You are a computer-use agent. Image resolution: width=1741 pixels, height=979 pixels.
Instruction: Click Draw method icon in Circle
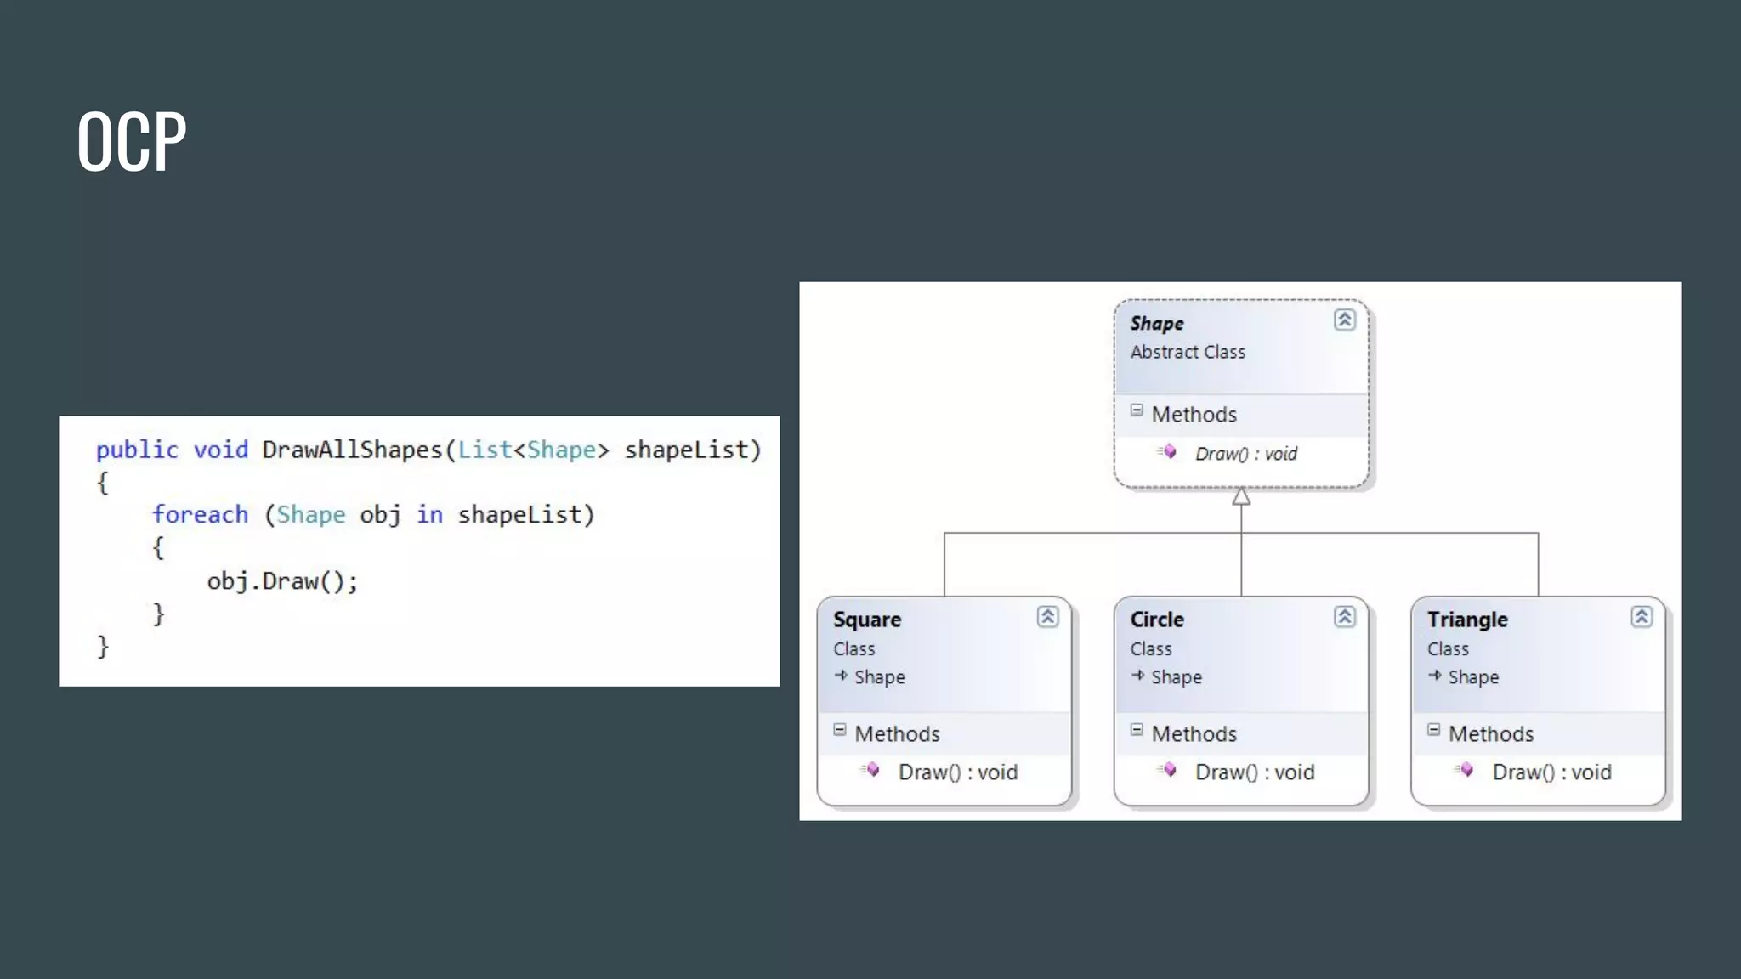(x=1168, y=771)
